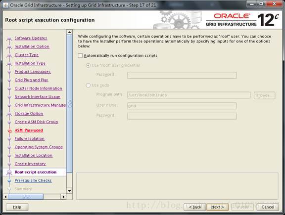Go to the Cluster Type step

pos(27,55)
